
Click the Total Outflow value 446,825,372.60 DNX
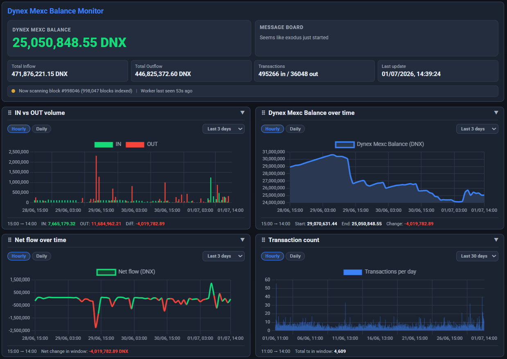163,74
